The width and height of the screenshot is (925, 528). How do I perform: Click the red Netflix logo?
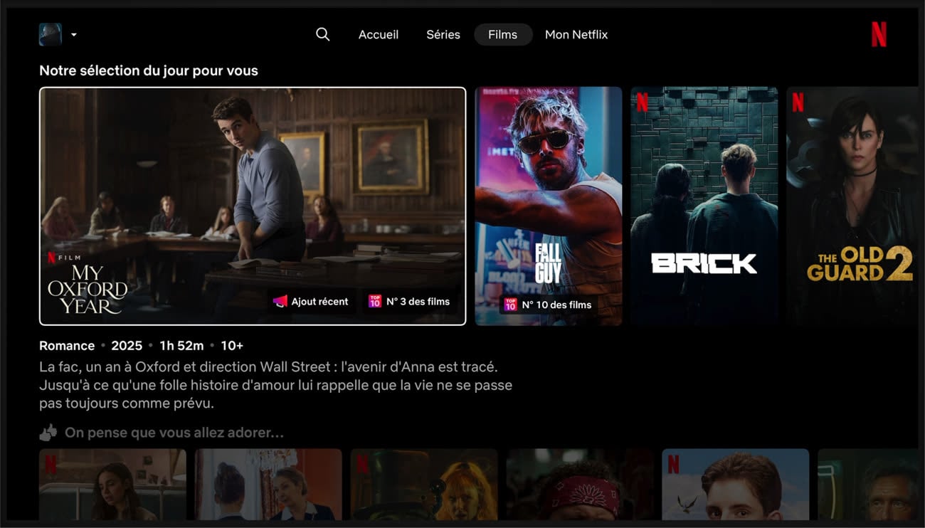[879, 34]
